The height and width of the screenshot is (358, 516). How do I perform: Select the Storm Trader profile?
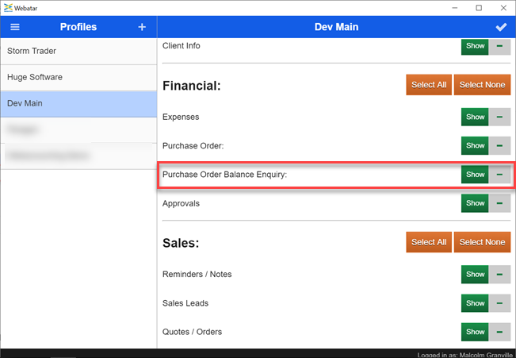tap(78, 52)
